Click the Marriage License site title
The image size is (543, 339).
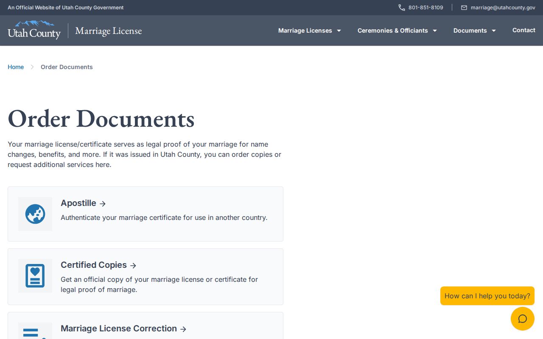[109, 31]
